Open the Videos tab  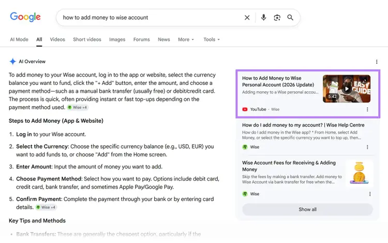coord(57,39)
